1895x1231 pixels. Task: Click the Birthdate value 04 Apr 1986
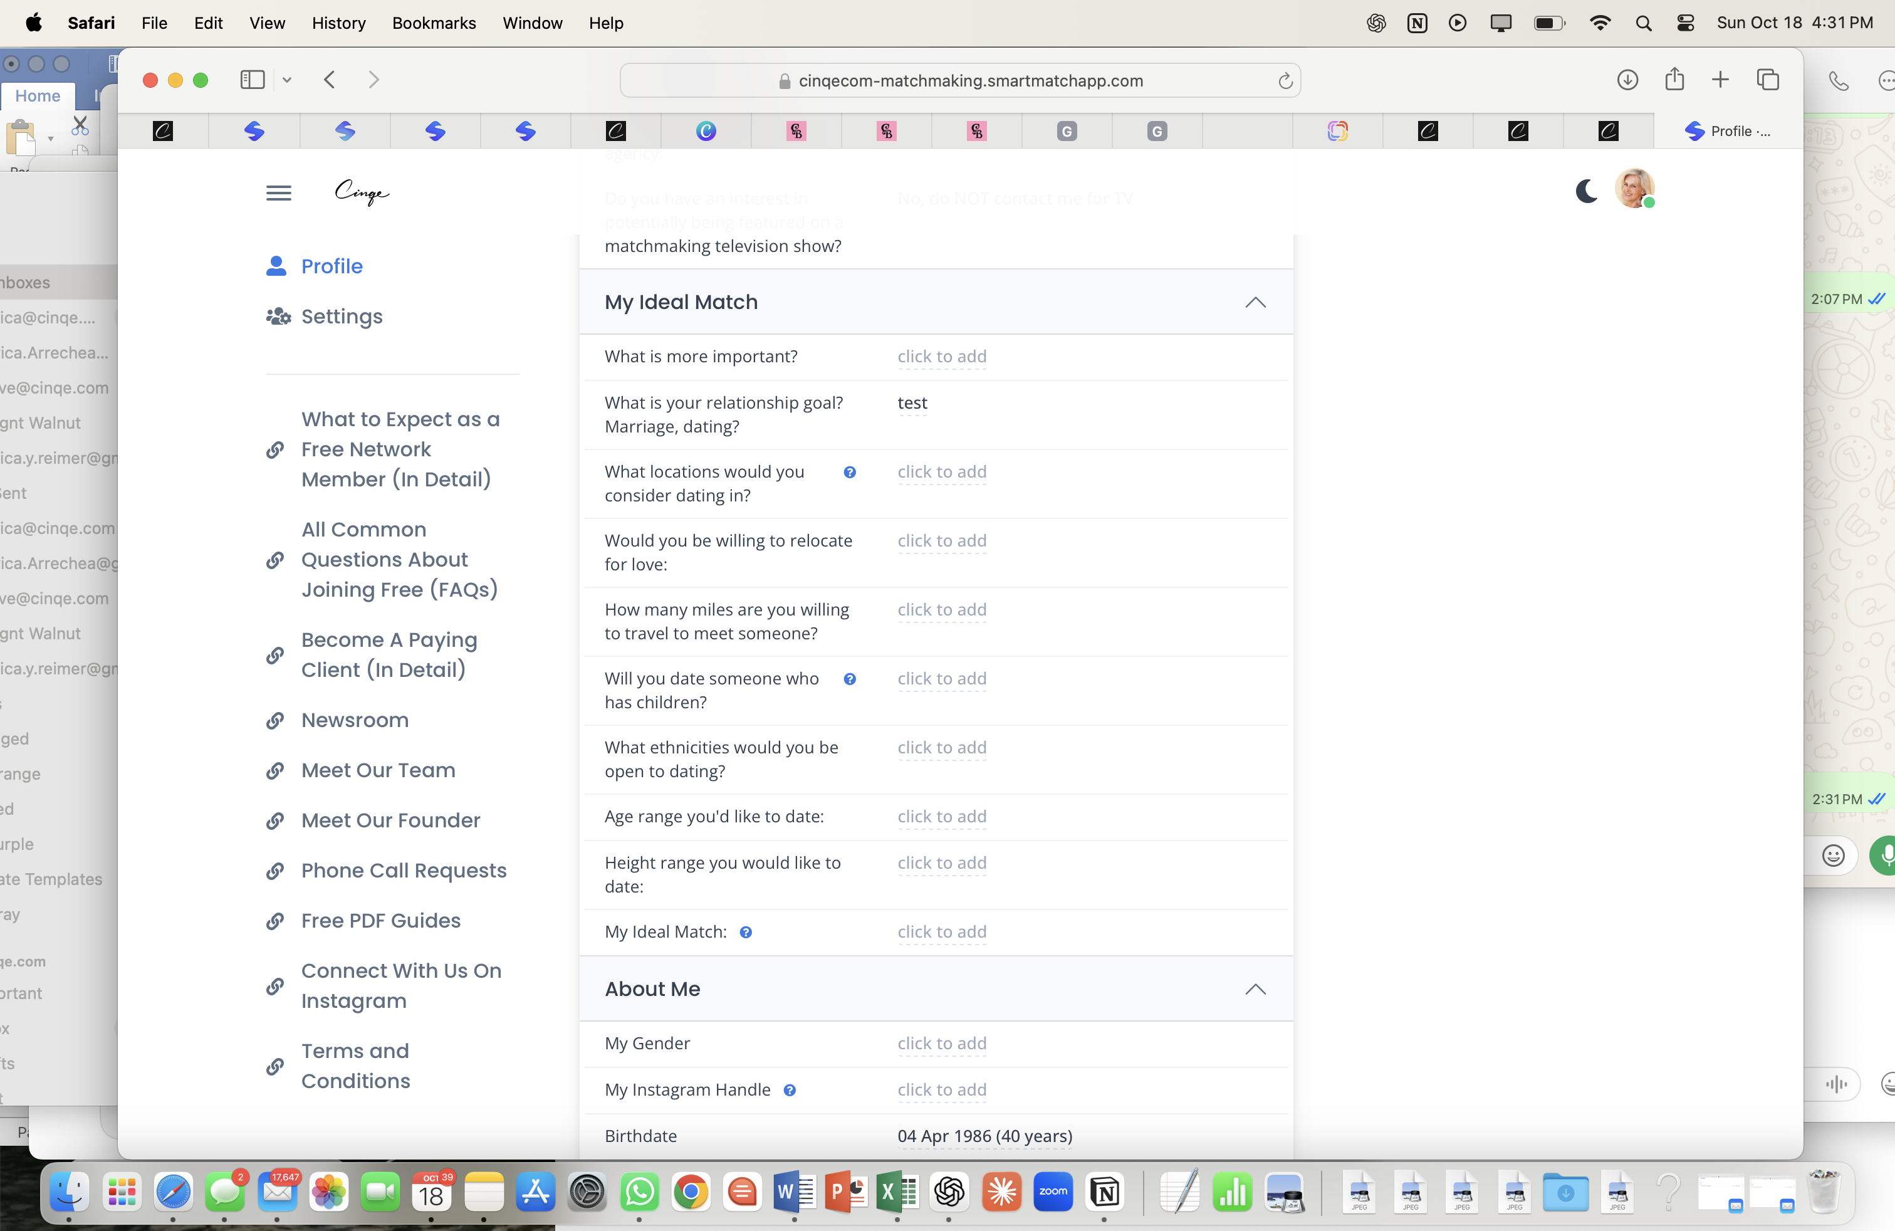click(x=985, y=1136)
